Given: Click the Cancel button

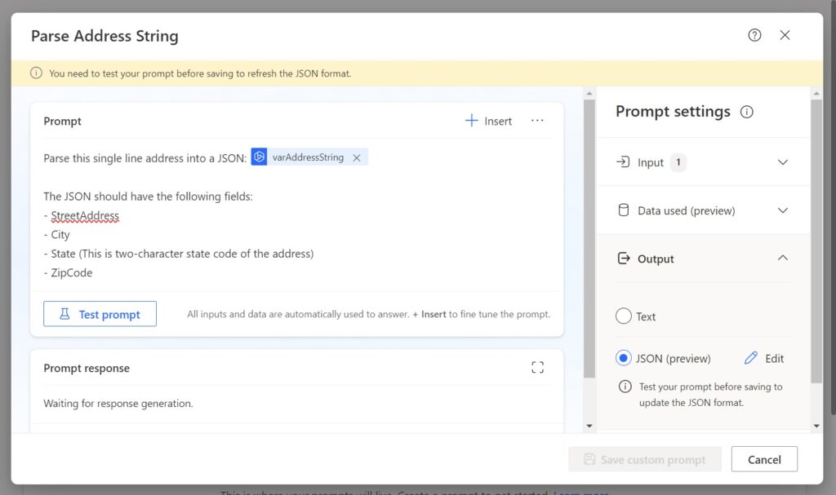Looking at the screenshot, I should [x=764, y=459].
